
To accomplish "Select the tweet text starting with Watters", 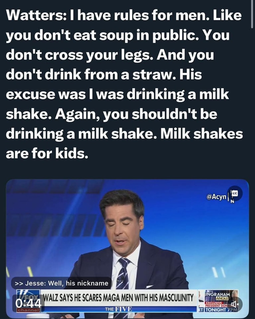I will pos(125,84).
